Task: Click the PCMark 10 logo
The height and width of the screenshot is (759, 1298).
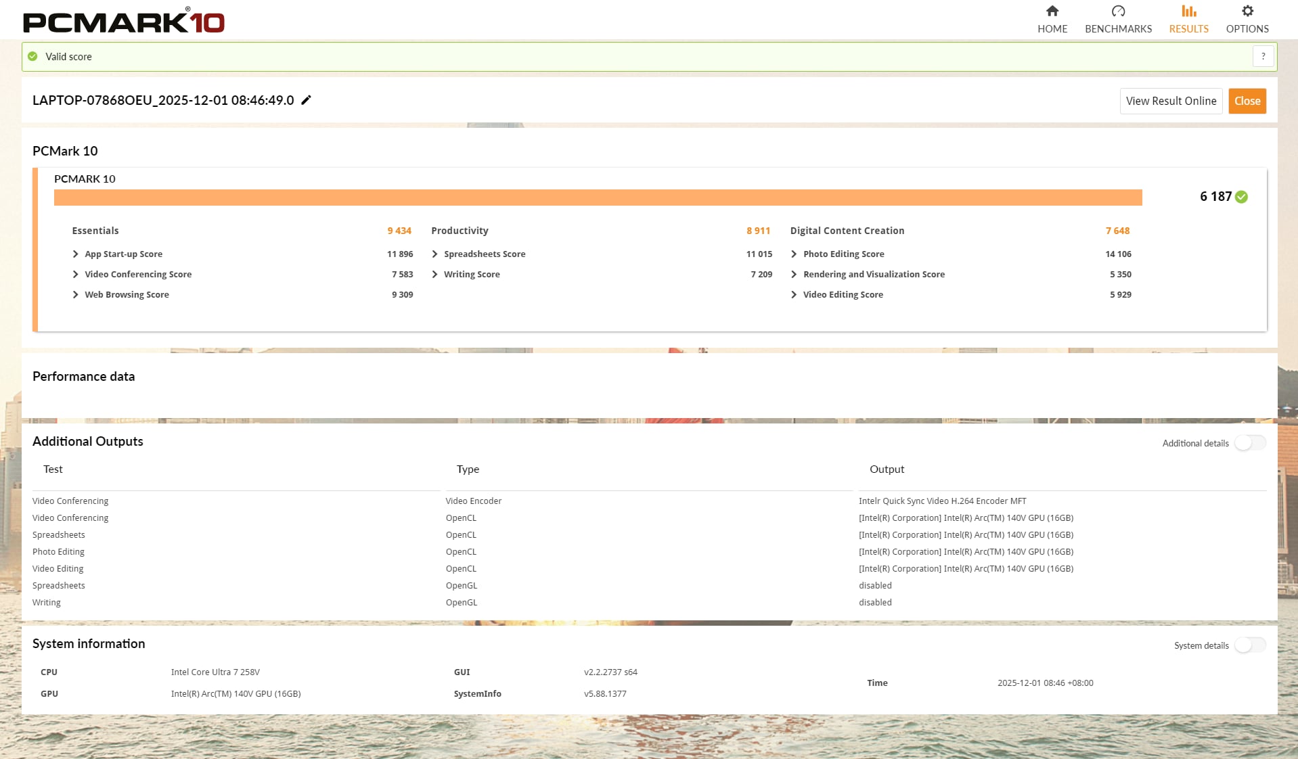Action: (x=124, y=20)
